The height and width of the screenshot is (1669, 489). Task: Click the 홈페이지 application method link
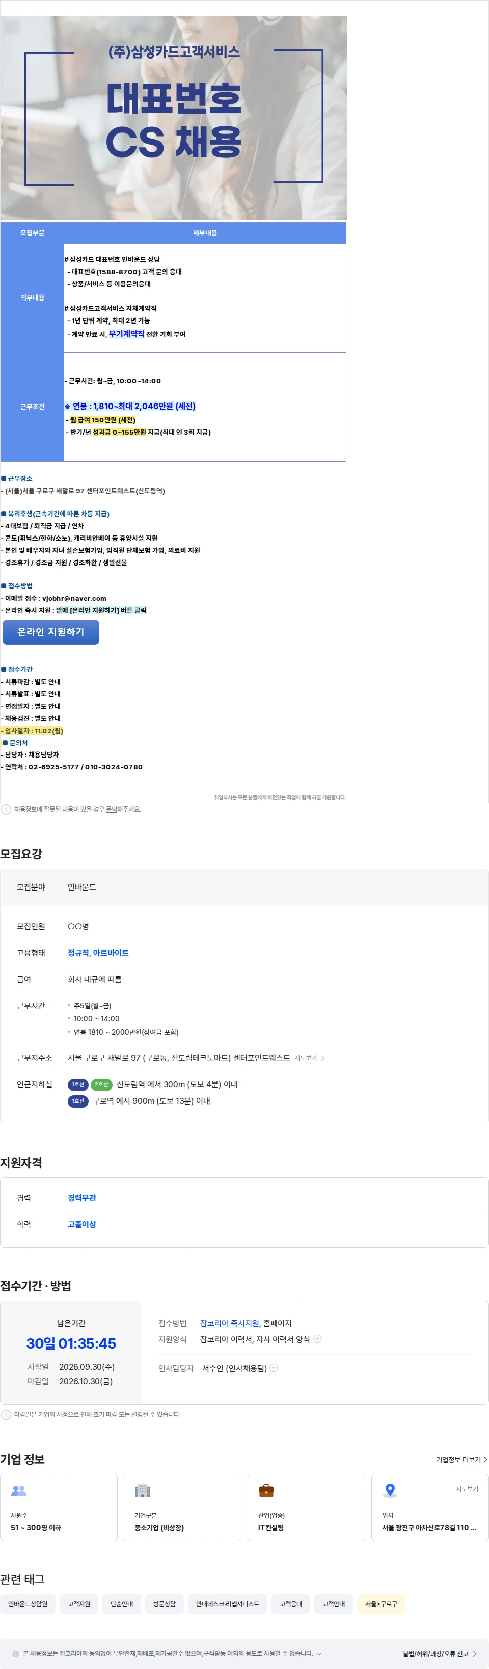click(x=277, y=1323)
